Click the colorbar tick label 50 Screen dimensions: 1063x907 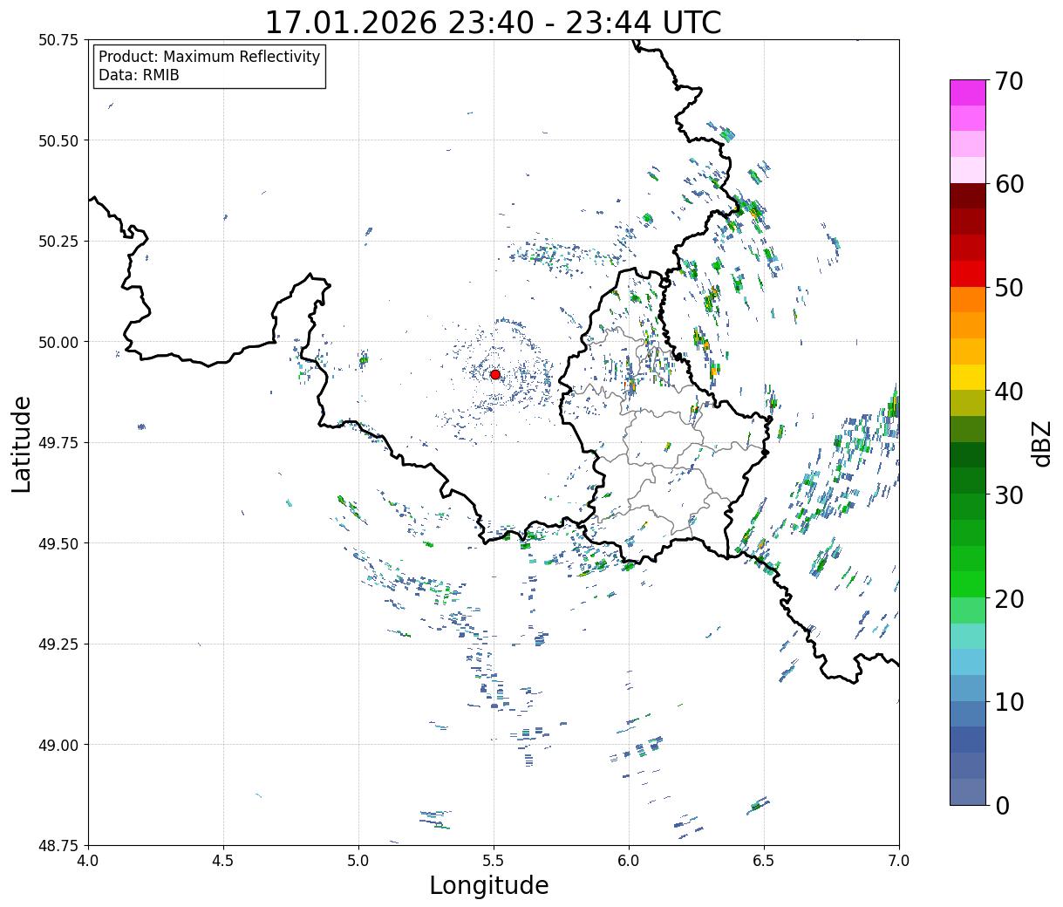click(x=1009, y=288)
